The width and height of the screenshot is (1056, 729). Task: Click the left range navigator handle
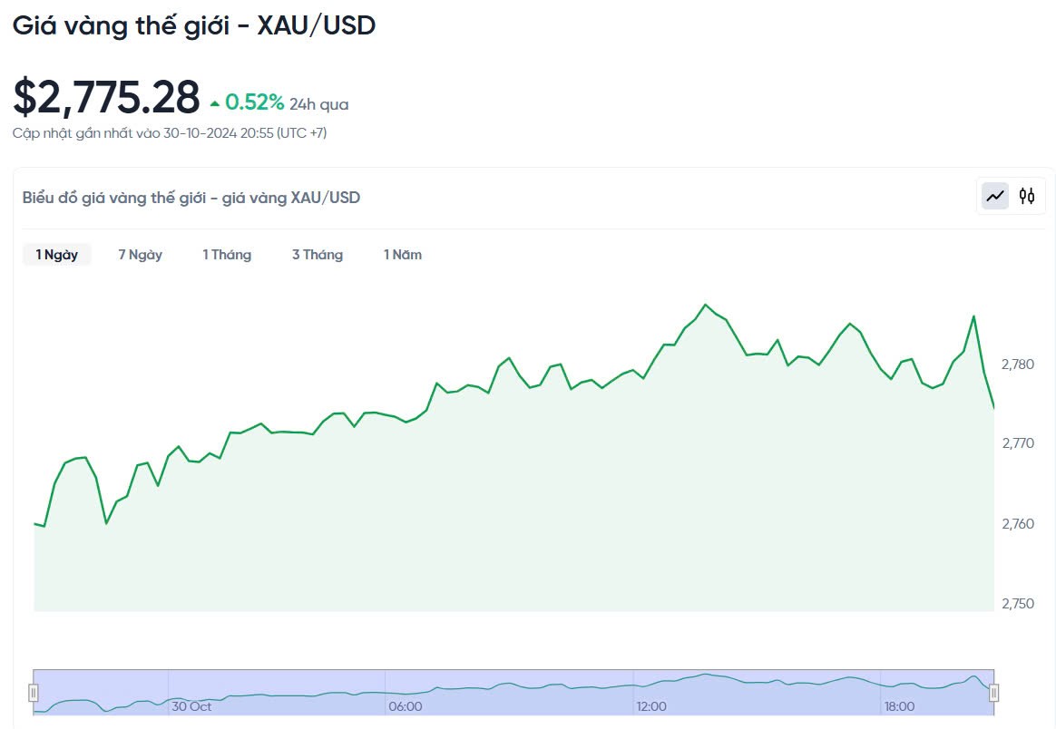tap(34, 693)
